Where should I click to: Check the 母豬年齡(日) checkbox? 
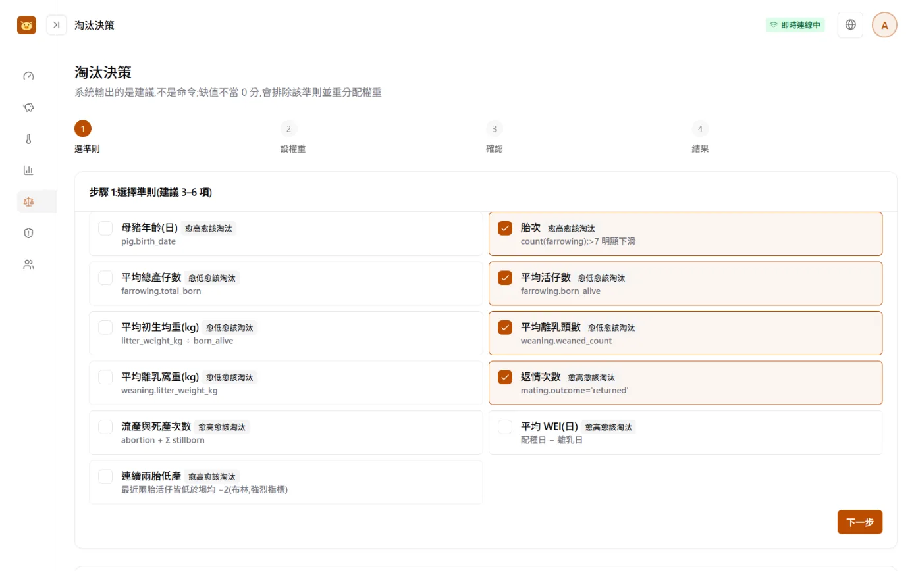pos(105,228)
